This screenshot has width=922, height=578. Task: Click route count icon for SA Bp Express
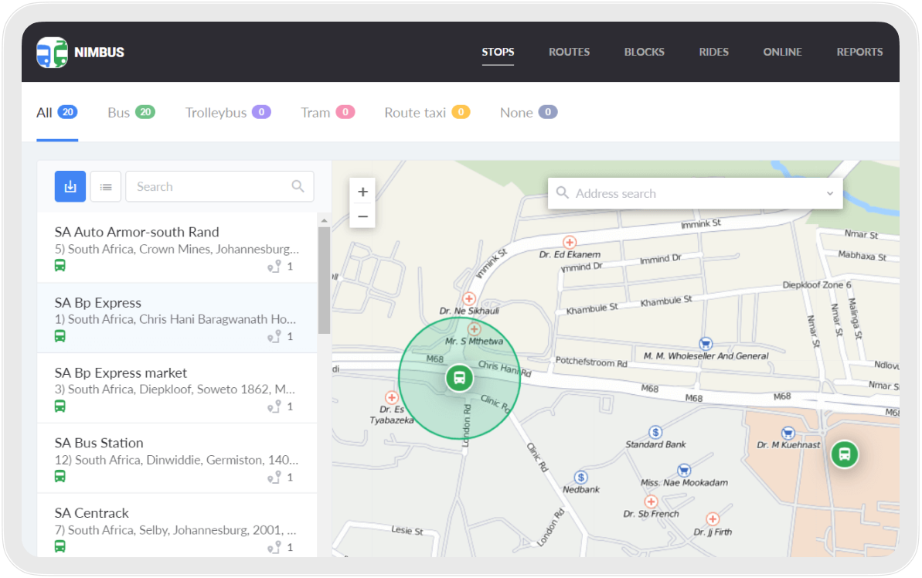coord(274,337)
